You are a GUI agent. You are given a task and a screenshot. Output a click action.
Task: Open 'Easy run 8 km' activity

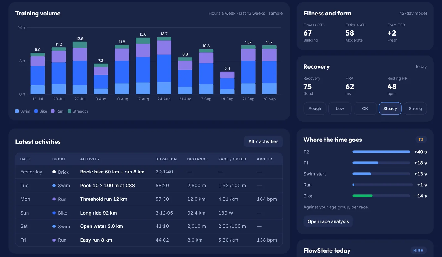pos(96,240)
